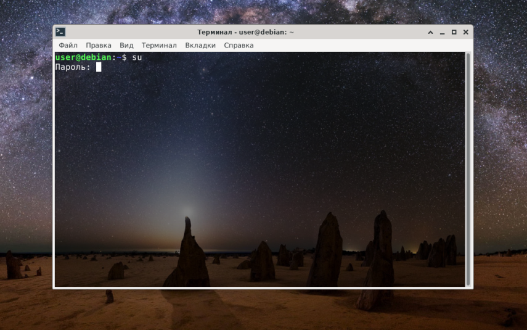Roll up the window with the arrow icon

point(430,32)
